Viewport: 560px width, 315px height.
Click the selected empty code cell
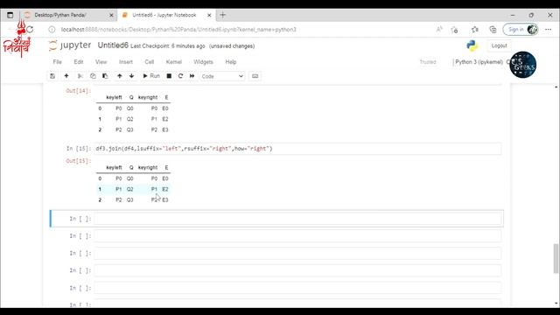point(297,219)
